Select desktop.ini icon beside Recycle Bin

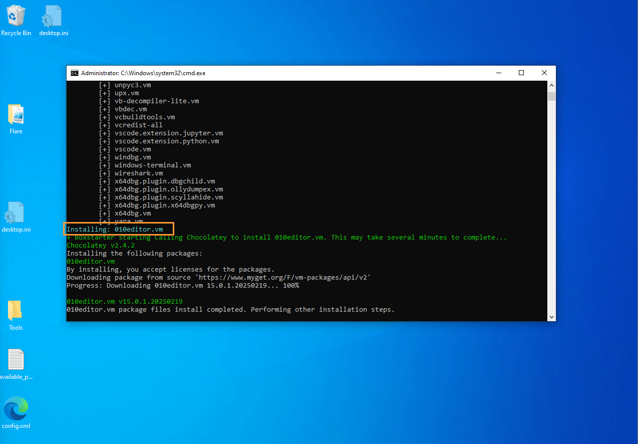(54, 21)
